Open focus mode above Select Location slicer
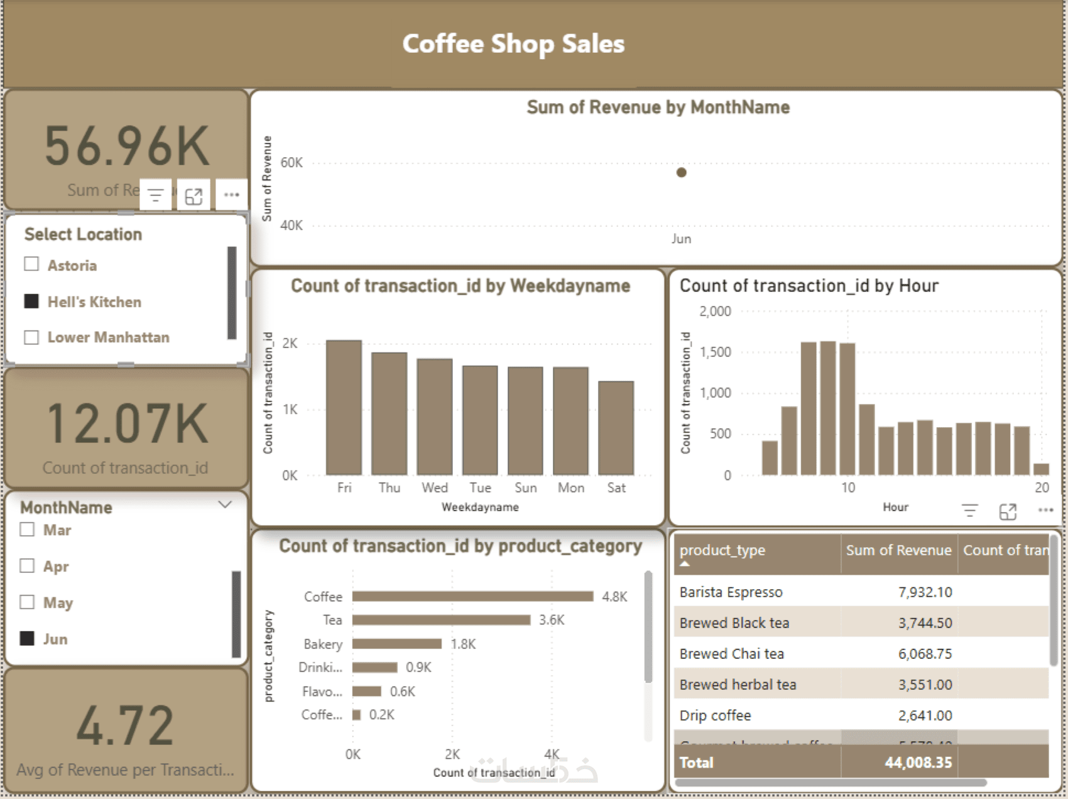 click(x=193, y=195)
